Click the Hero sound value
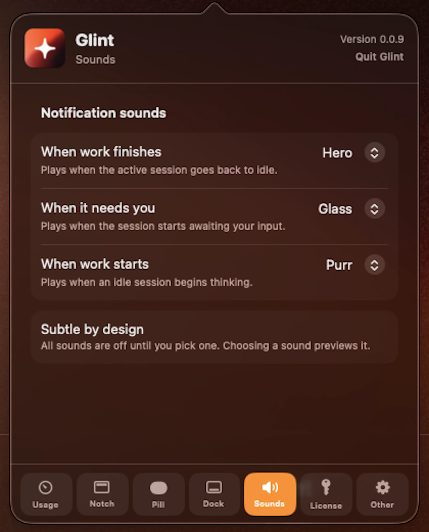The image size is (429, 532). 337,153
